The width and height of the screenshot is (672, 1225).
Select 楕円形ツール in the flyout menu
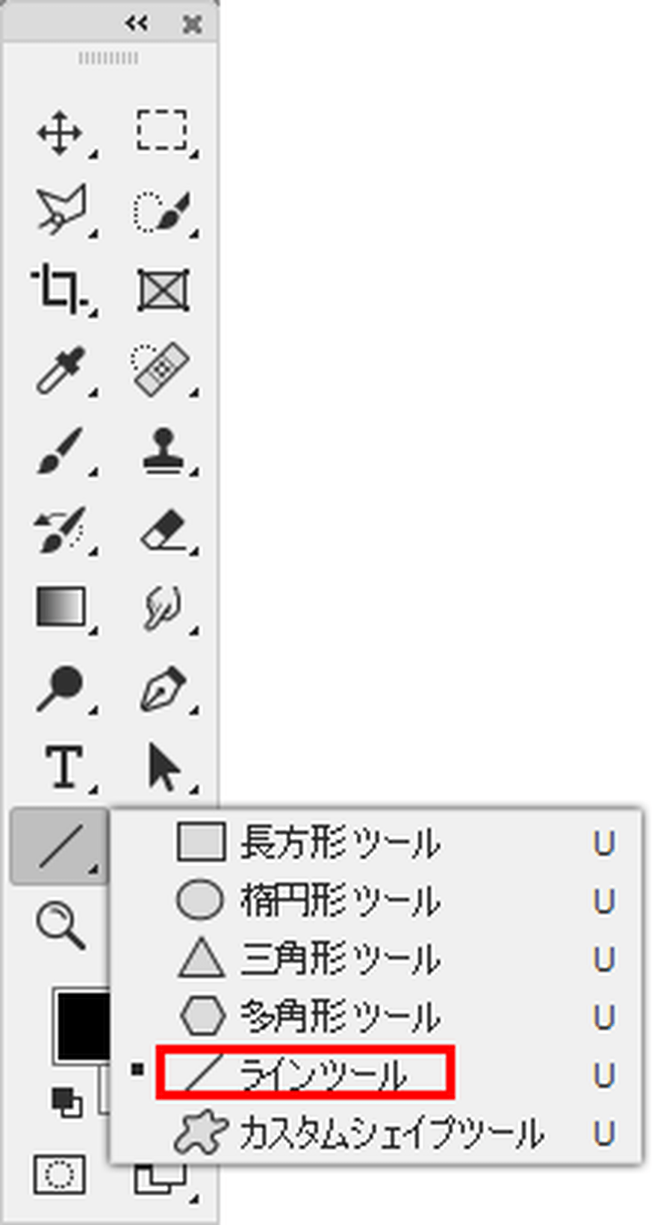(340, 900)
